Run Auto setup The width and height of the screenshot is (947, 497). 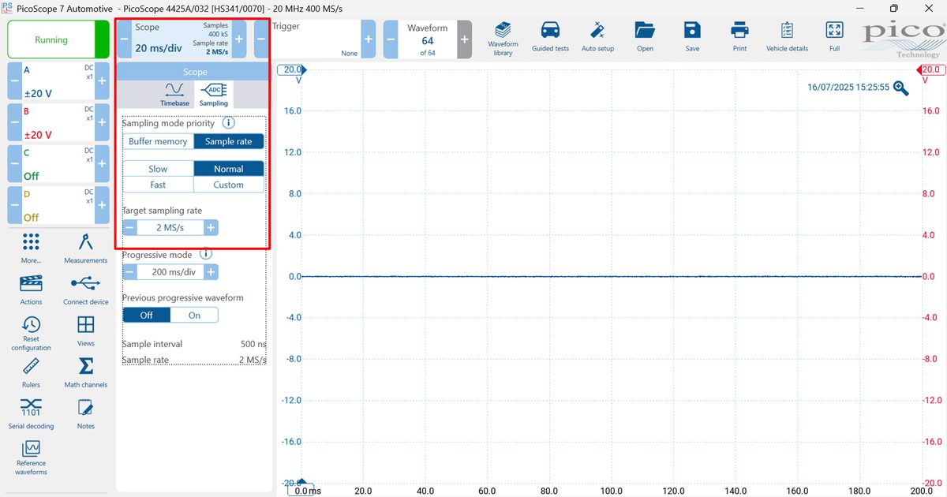pos(597,38)
